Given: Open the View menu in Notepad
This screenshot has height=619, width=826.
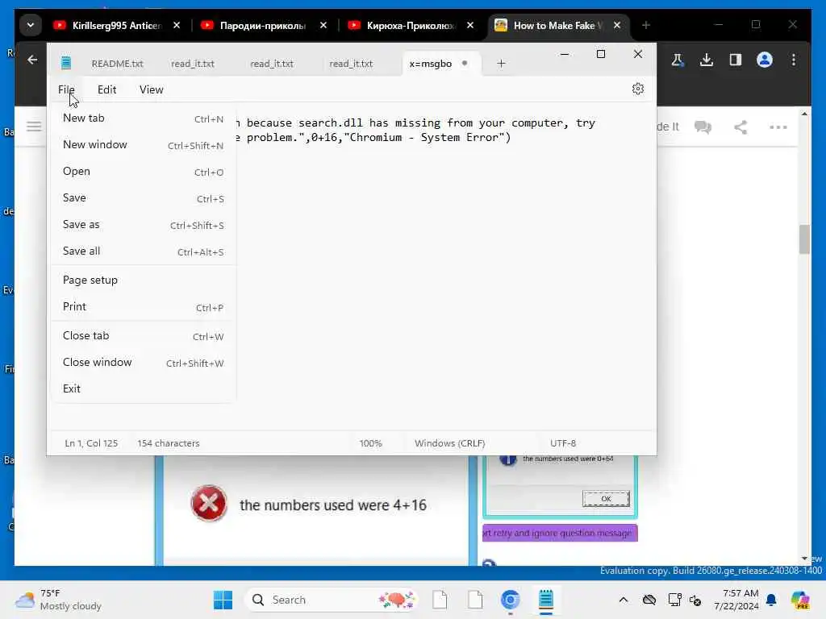Looking at the screenshot, I should coord(151,89).
